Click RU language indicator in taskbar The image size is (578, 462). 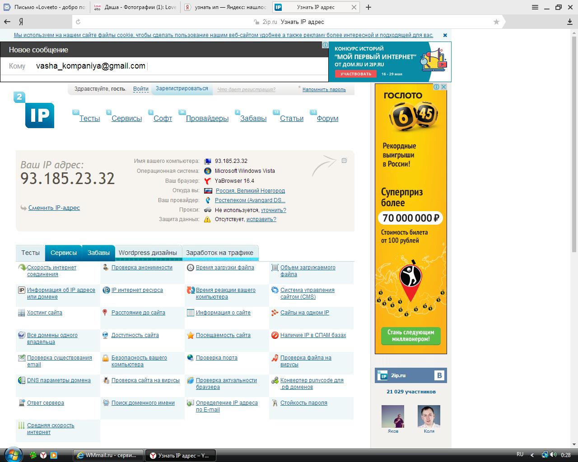point(520,454)
